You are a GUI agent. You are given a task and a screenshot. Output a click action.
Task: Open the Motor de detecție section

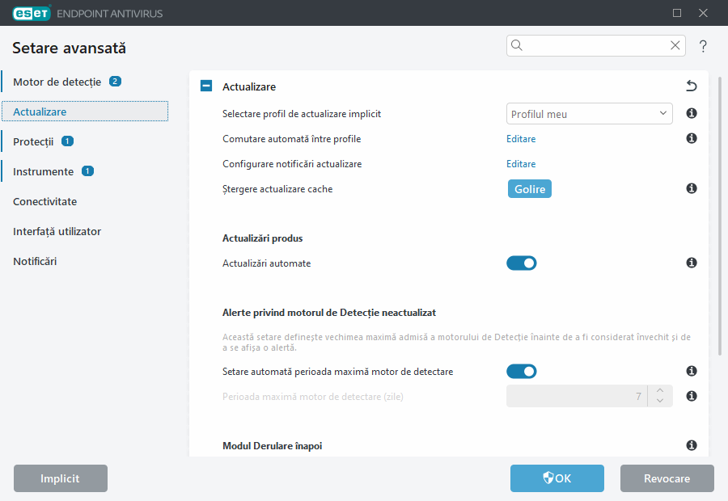point(57,82)
